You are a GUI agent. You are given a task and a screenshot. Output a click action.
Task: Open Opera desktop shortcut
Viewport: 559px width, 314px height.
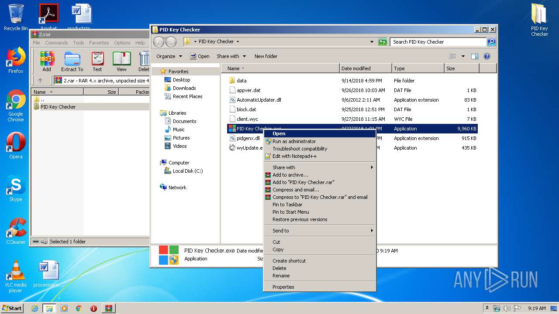click(16, 146)
